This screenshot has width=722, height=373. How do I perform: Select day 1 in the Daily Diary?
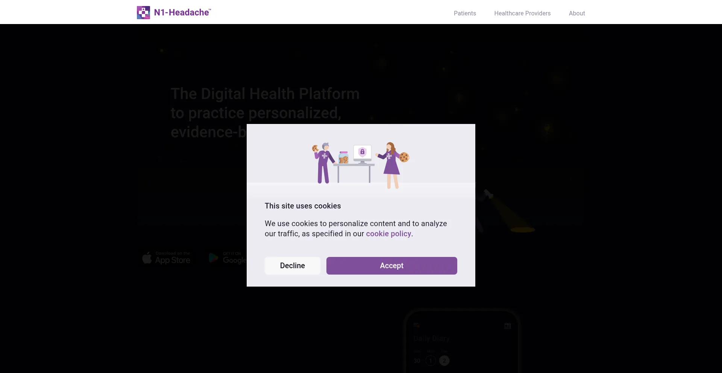(431, 361)
